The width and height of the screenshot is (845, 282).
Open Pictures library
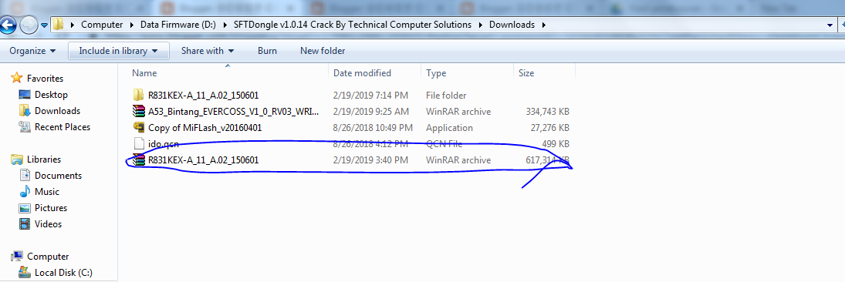pos(51,208)
